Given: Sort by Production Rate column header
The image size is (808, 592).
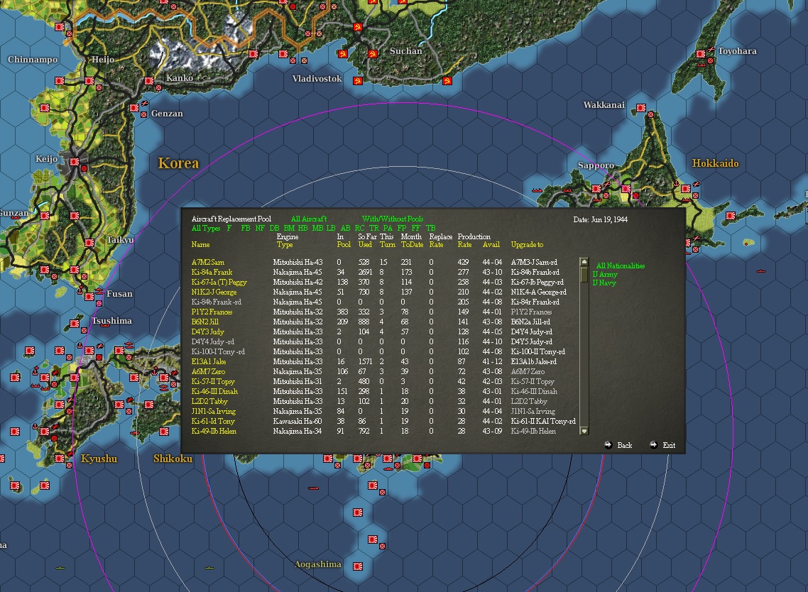Looking at the screenshot, I should (x=474, y=240).
